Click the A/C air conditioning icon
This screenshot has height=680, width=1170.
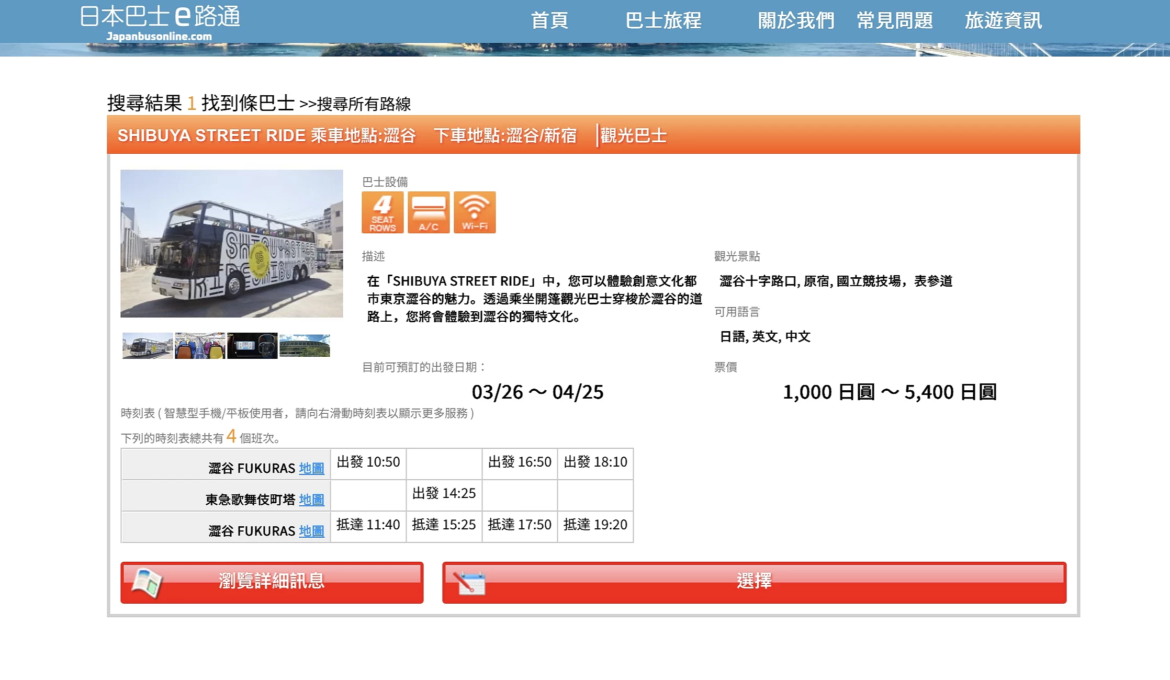[x=429, y=212]
